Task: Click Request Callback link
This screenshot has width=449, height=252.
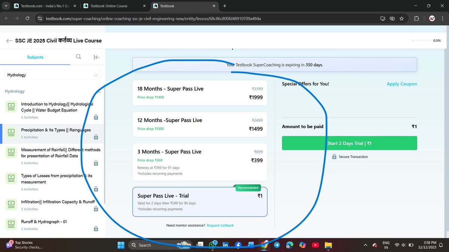Action: point(220,225)
